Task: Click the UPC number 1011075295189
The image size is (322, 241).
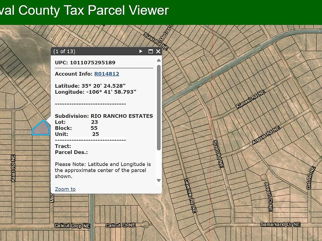Action: point(93,63)
